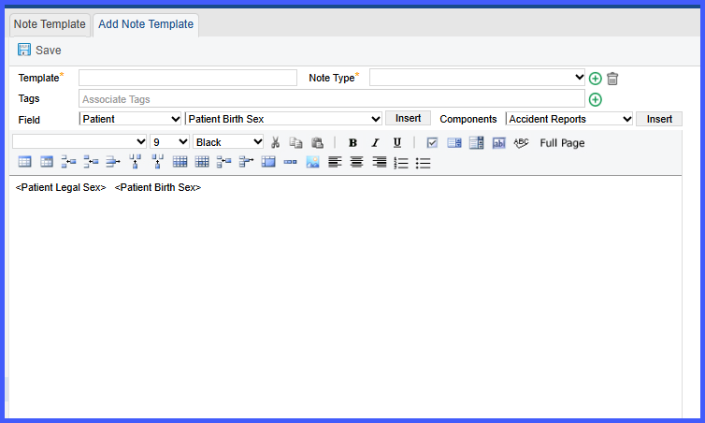The height and width of the screenshot is (423, 705).
Task: Toggle italic formatting
Action: point(375,142)
